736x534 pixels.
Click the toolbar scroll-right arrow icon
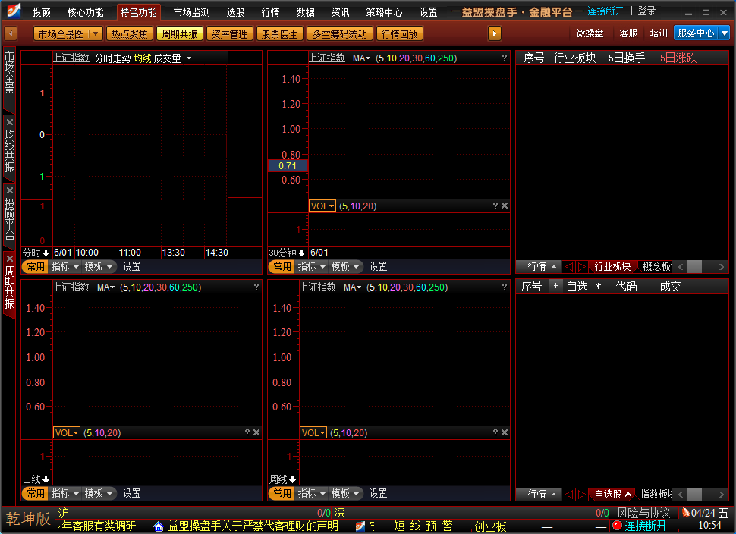494,33
